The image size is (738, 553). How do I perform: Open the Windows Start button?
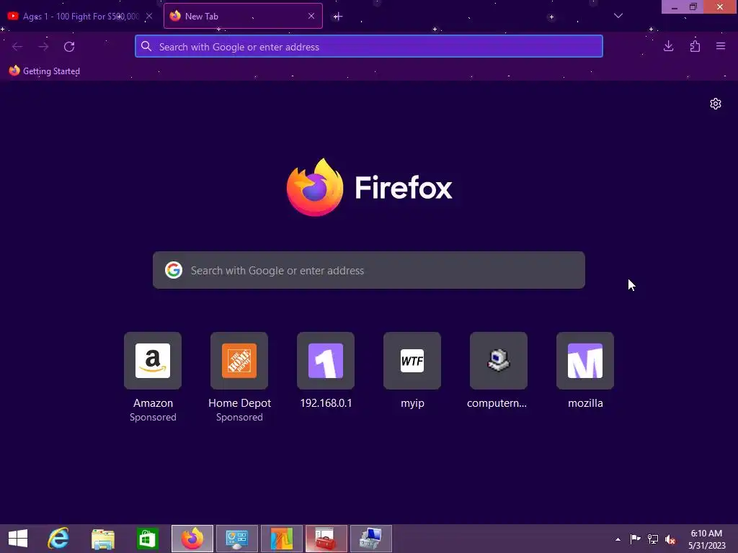18,539
